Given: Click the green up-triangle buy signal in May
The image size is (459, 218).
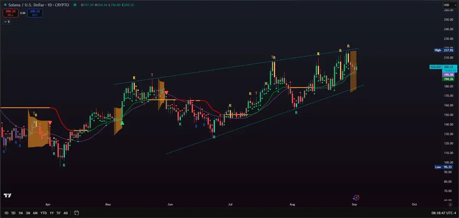Looking at the screenshot, I should 123,123.
